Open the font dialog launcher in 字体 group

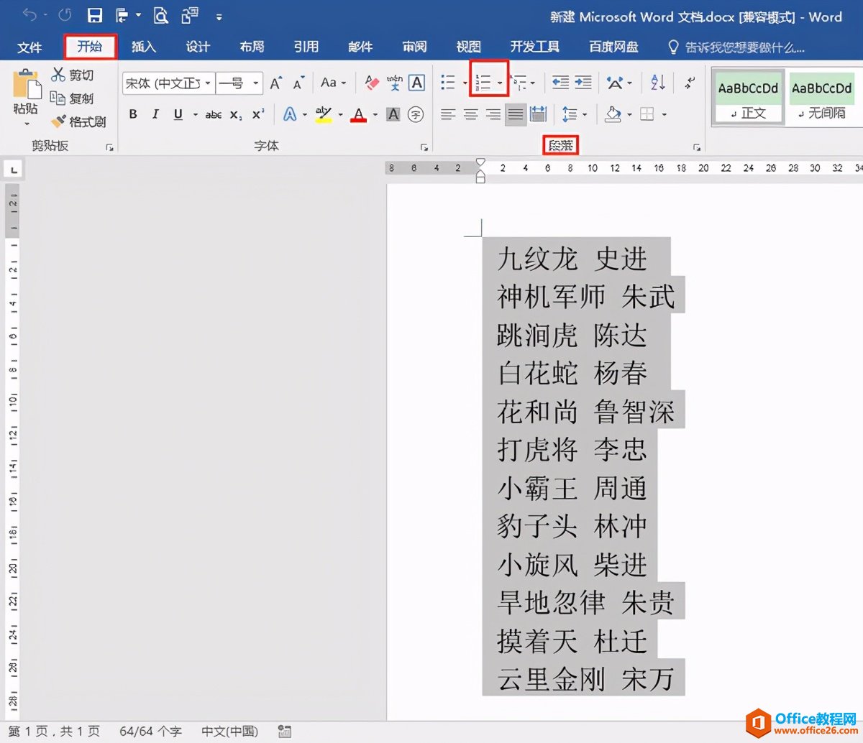point(424,147)
